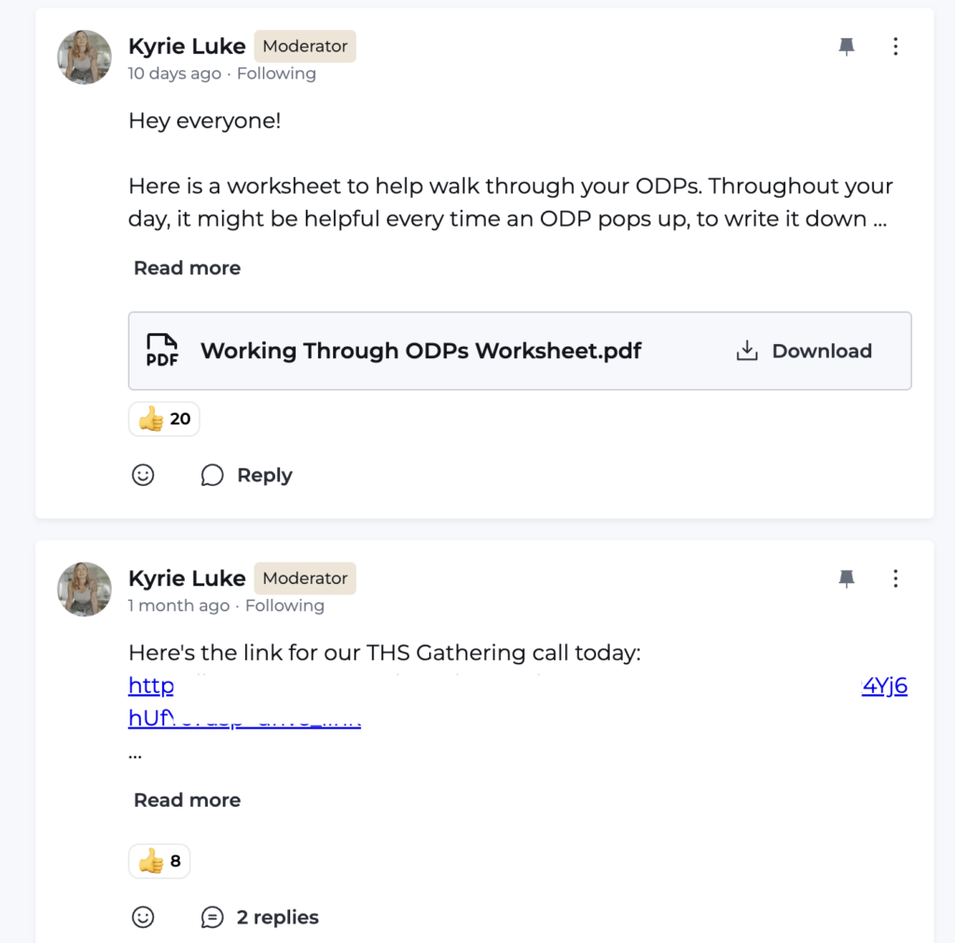Expand 'Read more' on the ODP worksheet post

coord(187,268)
